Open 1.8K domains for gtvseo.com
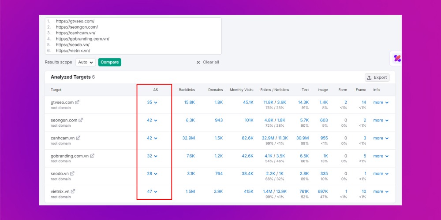The height and width of the screenshot is (220, 441). [219, 103]
